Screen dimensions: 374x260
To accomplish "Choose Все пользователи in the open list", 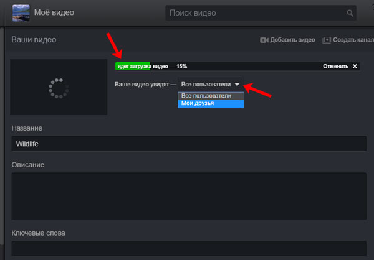I will (206, 96).
